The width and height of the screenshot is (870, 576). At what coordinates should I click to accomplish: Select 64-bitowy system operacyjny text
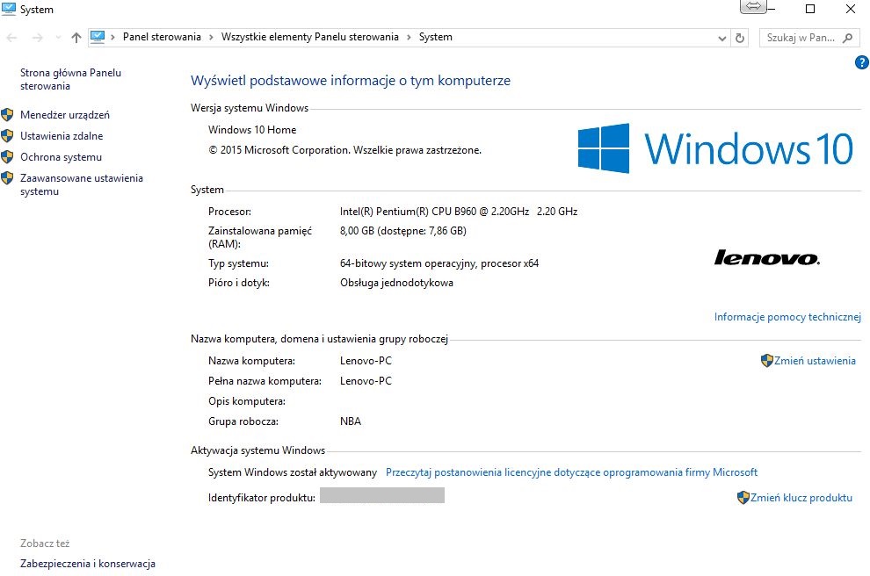tap(439, 263)
